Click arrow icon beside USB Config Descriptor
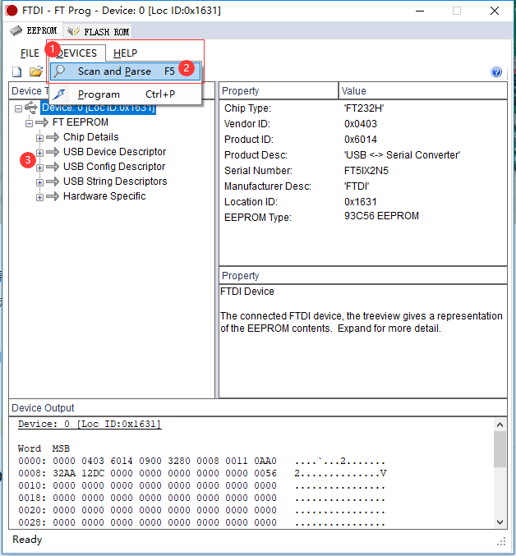The image size is (516, 556). point(53,167)
